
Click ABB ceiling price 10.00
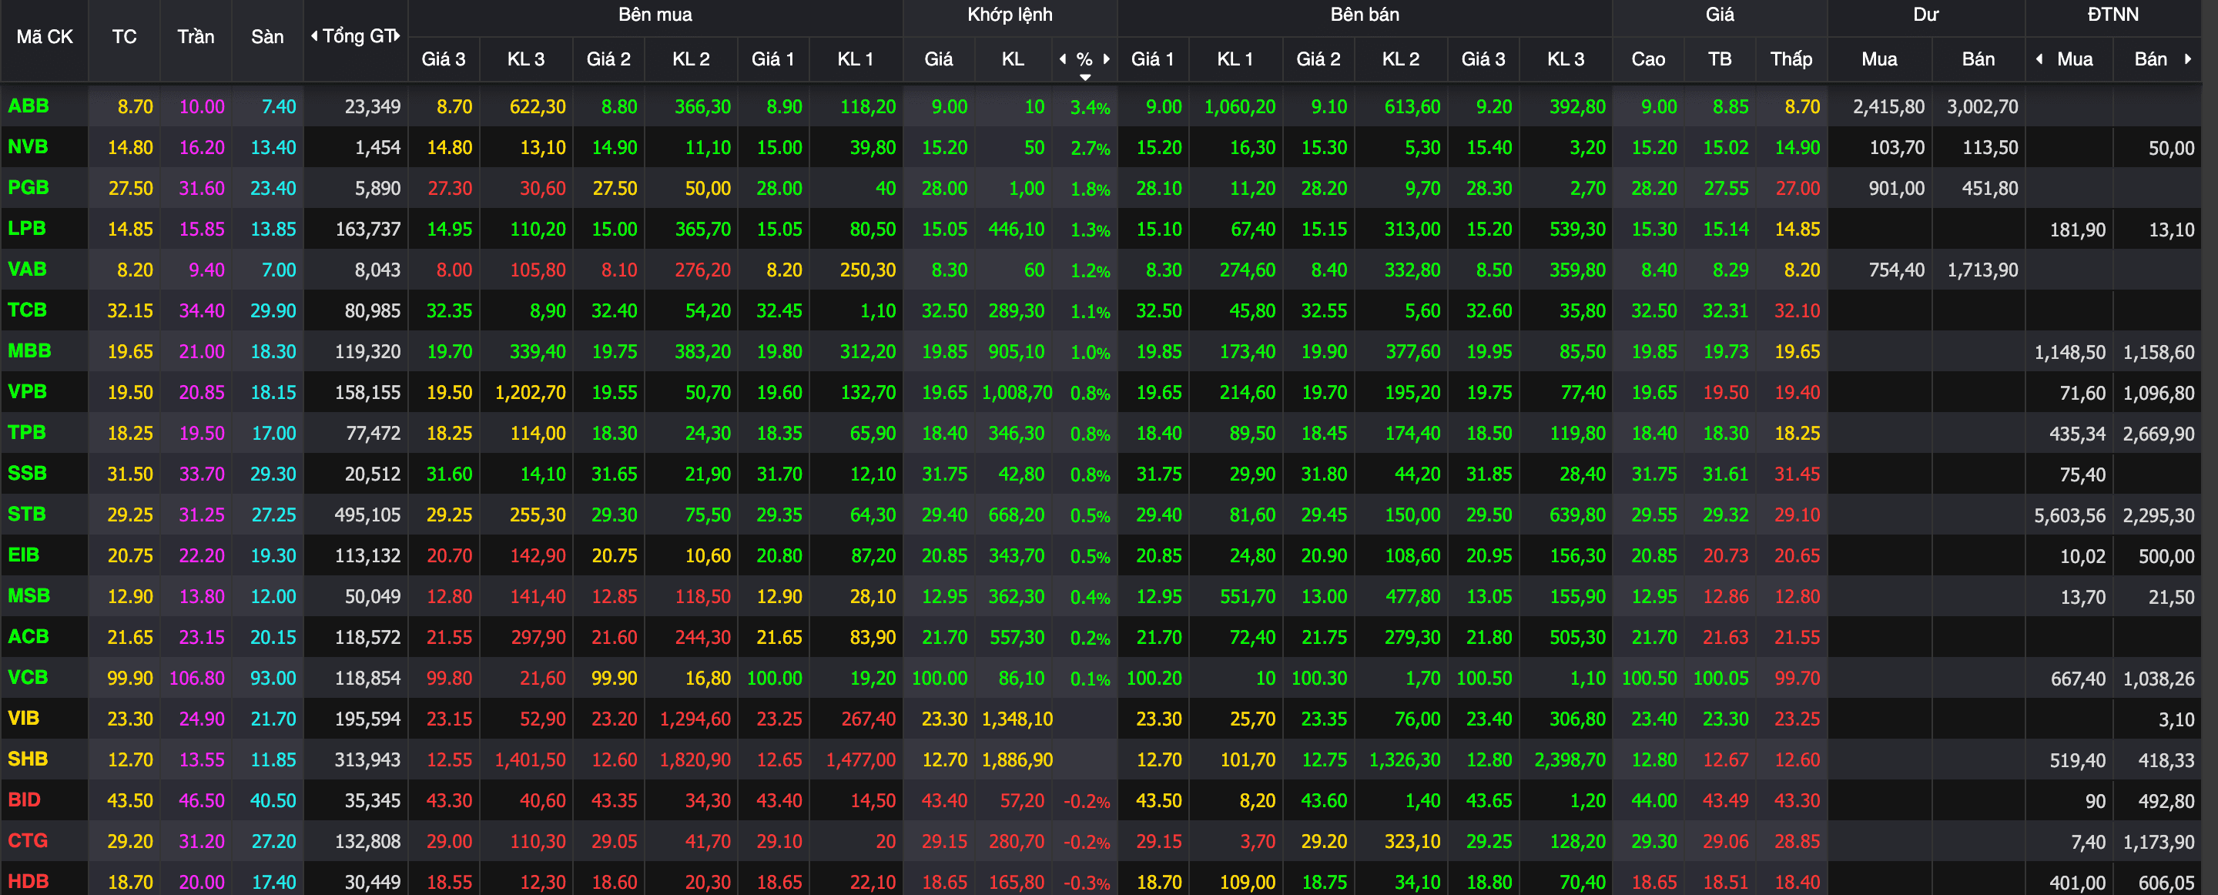tap(202, 107)
